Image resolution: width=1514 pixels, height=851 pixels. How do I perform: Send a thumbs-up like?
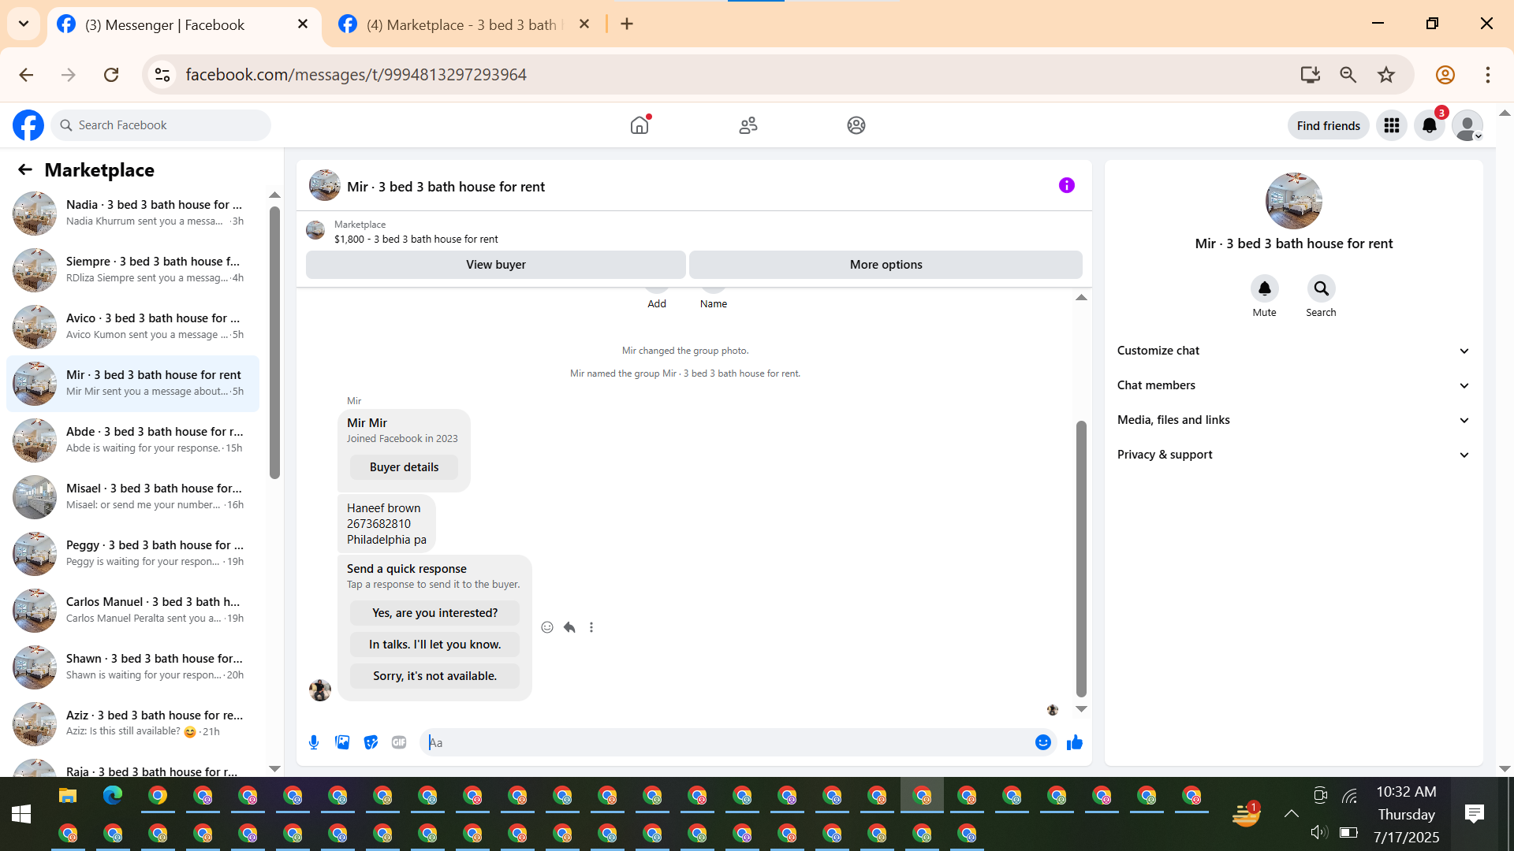(1074, 742)
